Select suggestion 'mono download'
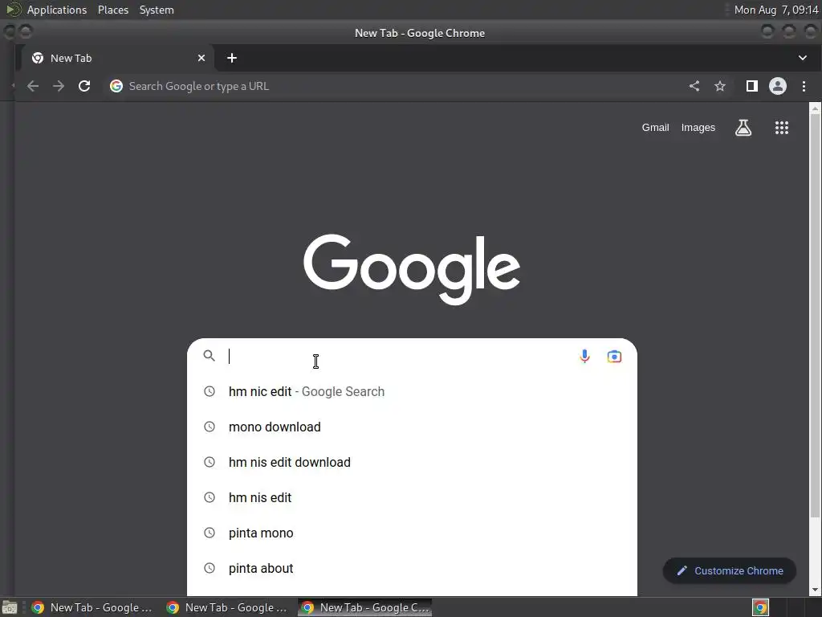This screenshot has width=822, height=617. (x=412, y=427)
